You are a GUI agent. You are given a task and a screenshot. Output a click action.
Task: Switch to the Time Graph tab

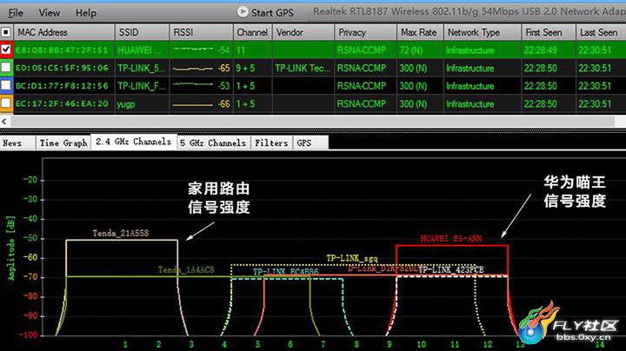63,142
